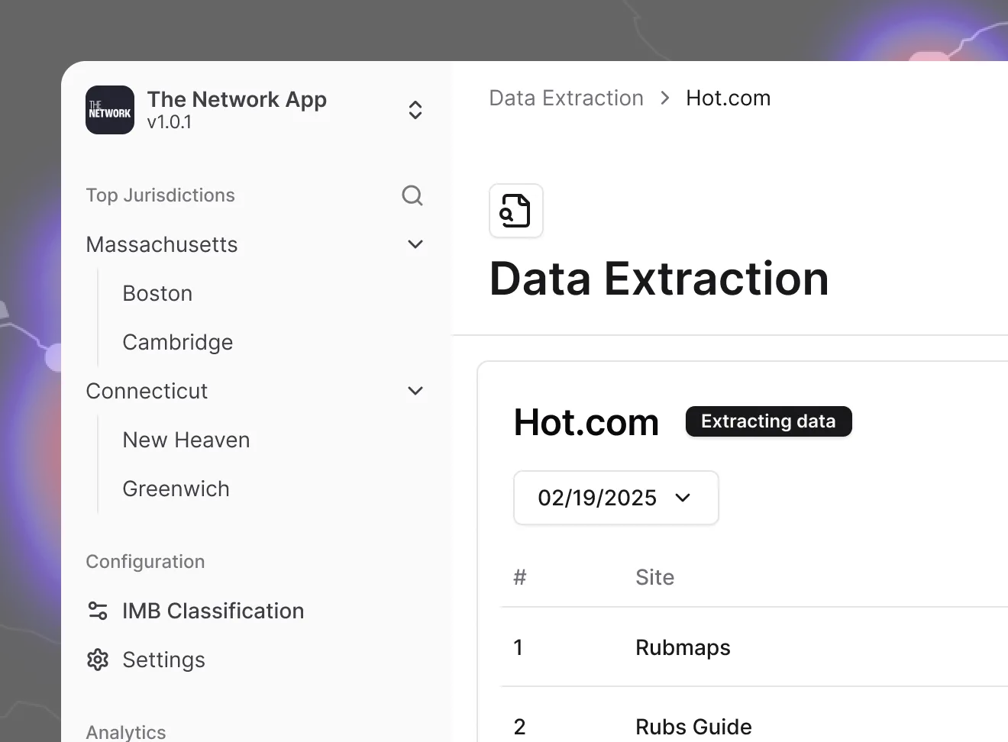
Task: Select the Rubs Guide row
Action: [x=754, y=716]
